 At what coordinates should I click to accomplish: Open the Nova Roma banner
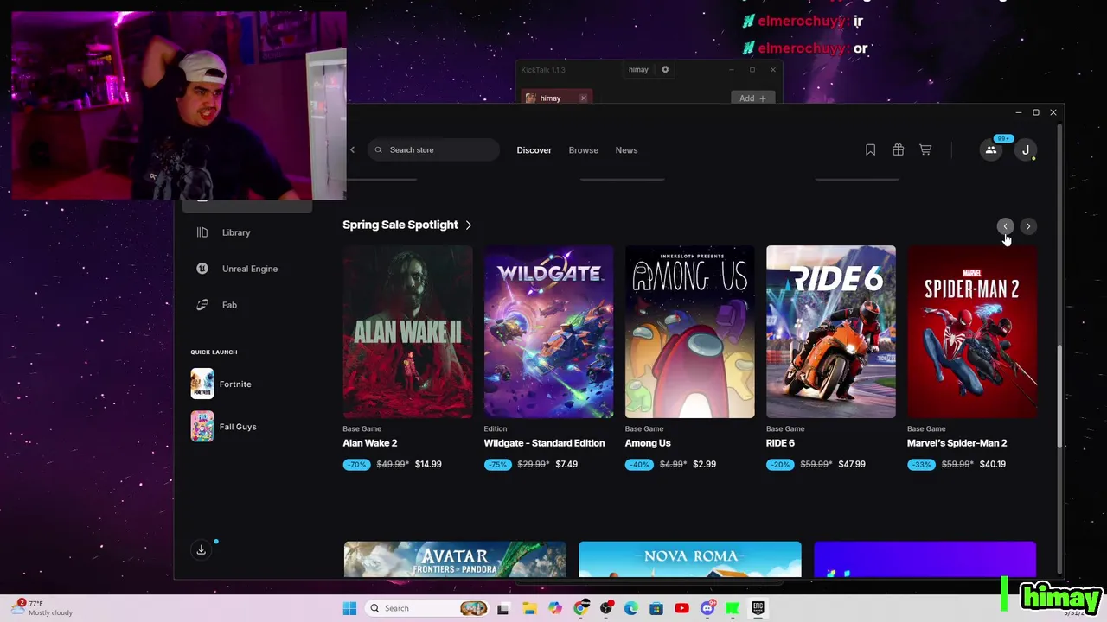coord(689,559)
